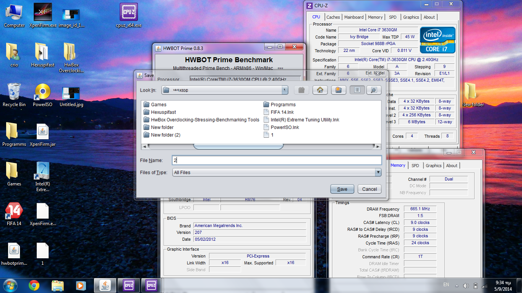Viewport: 522px width, 293px height.
Task: Click the Home button in Save dialog
Action: [x=320, y=90]
